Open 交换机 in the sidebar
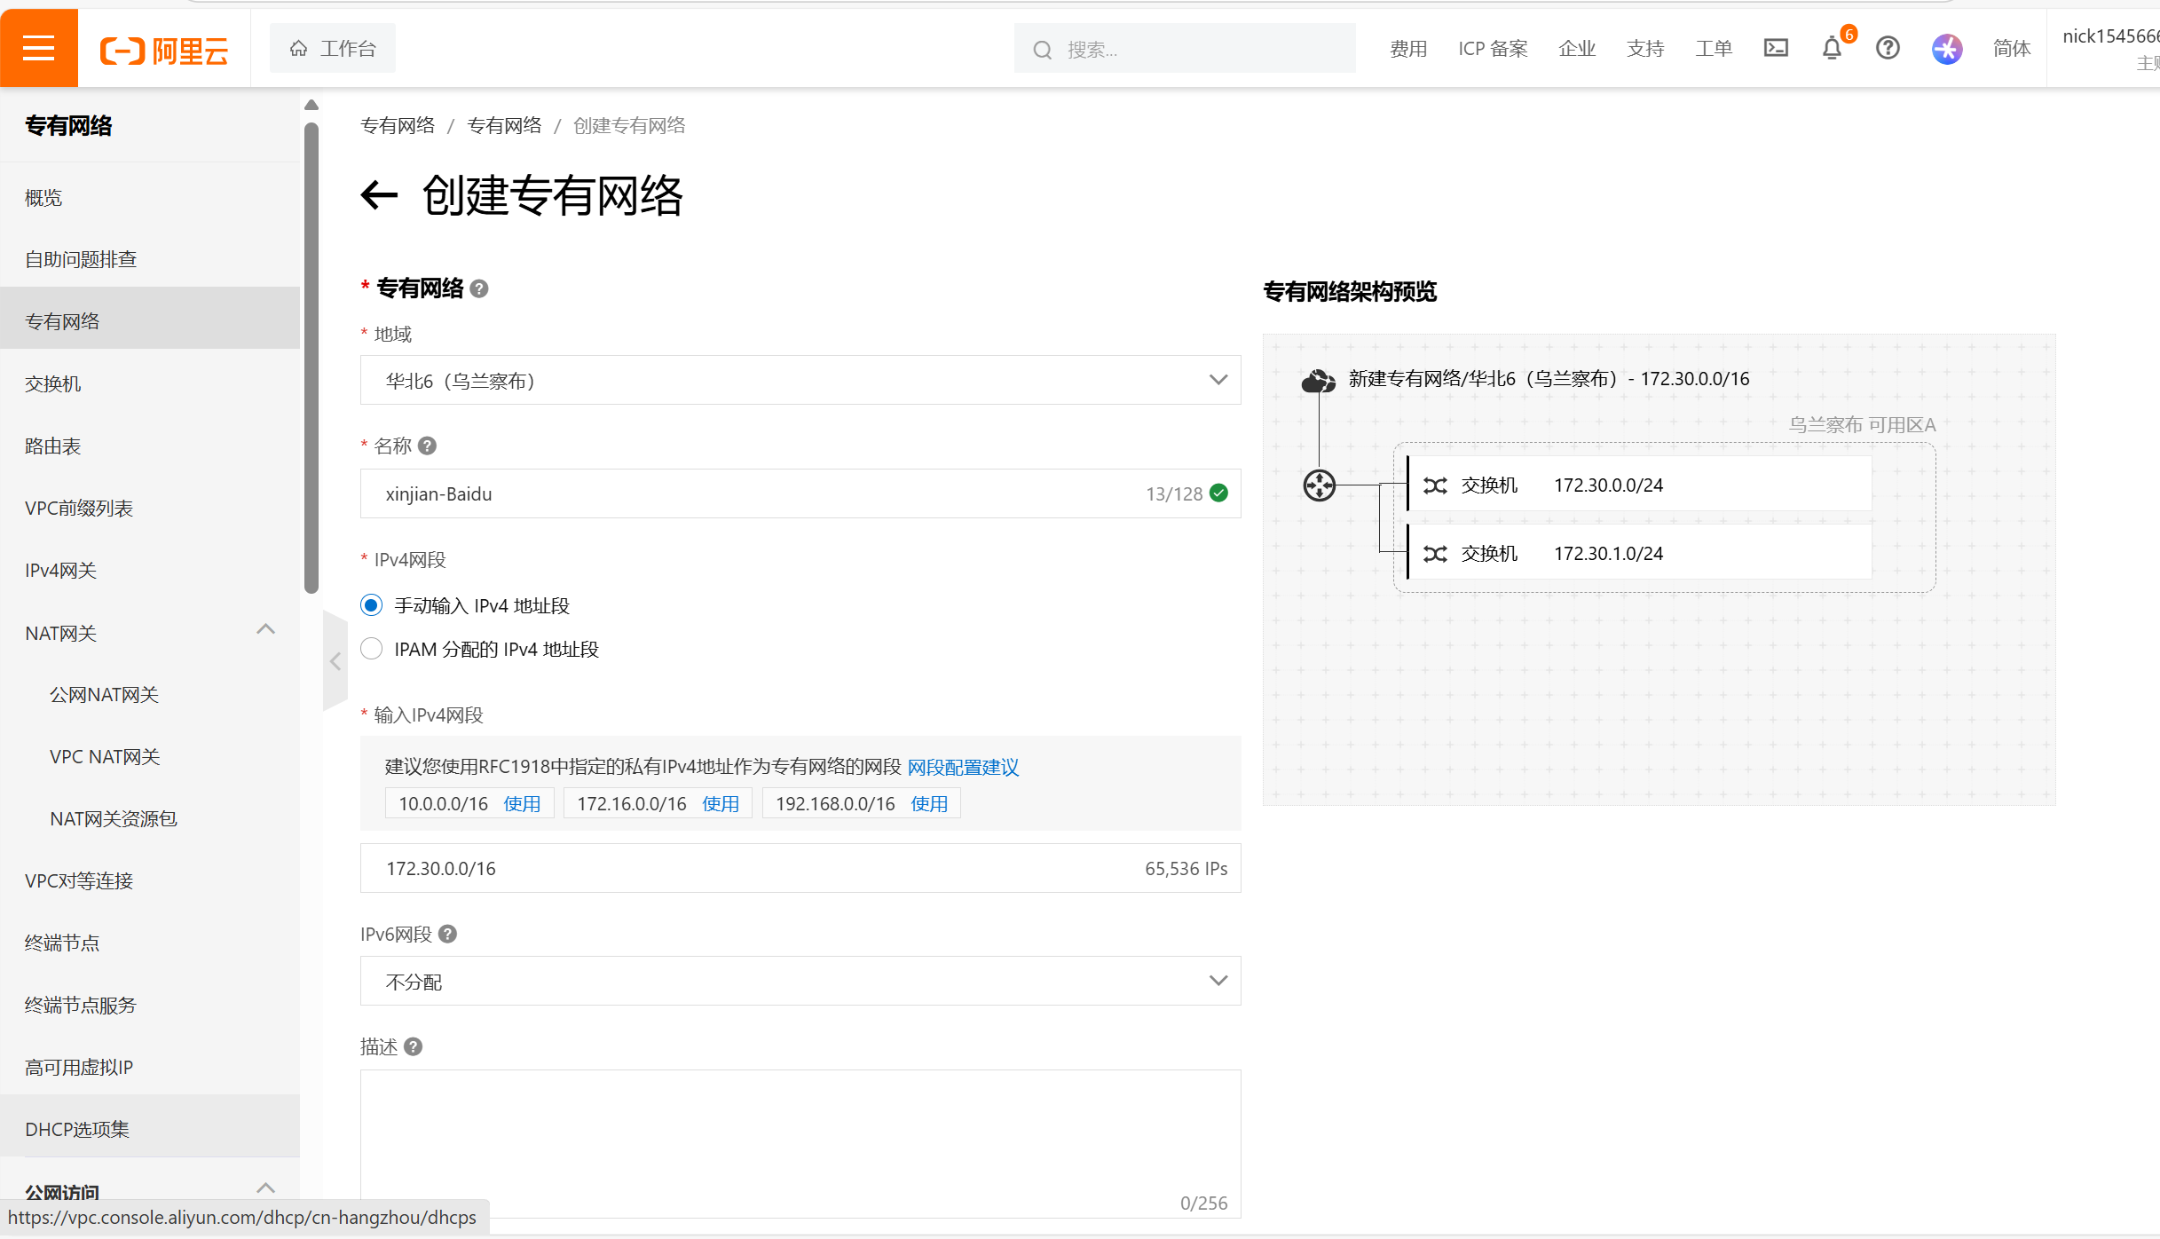This screenshot has height=1239, width=2160. click(53, 383)
